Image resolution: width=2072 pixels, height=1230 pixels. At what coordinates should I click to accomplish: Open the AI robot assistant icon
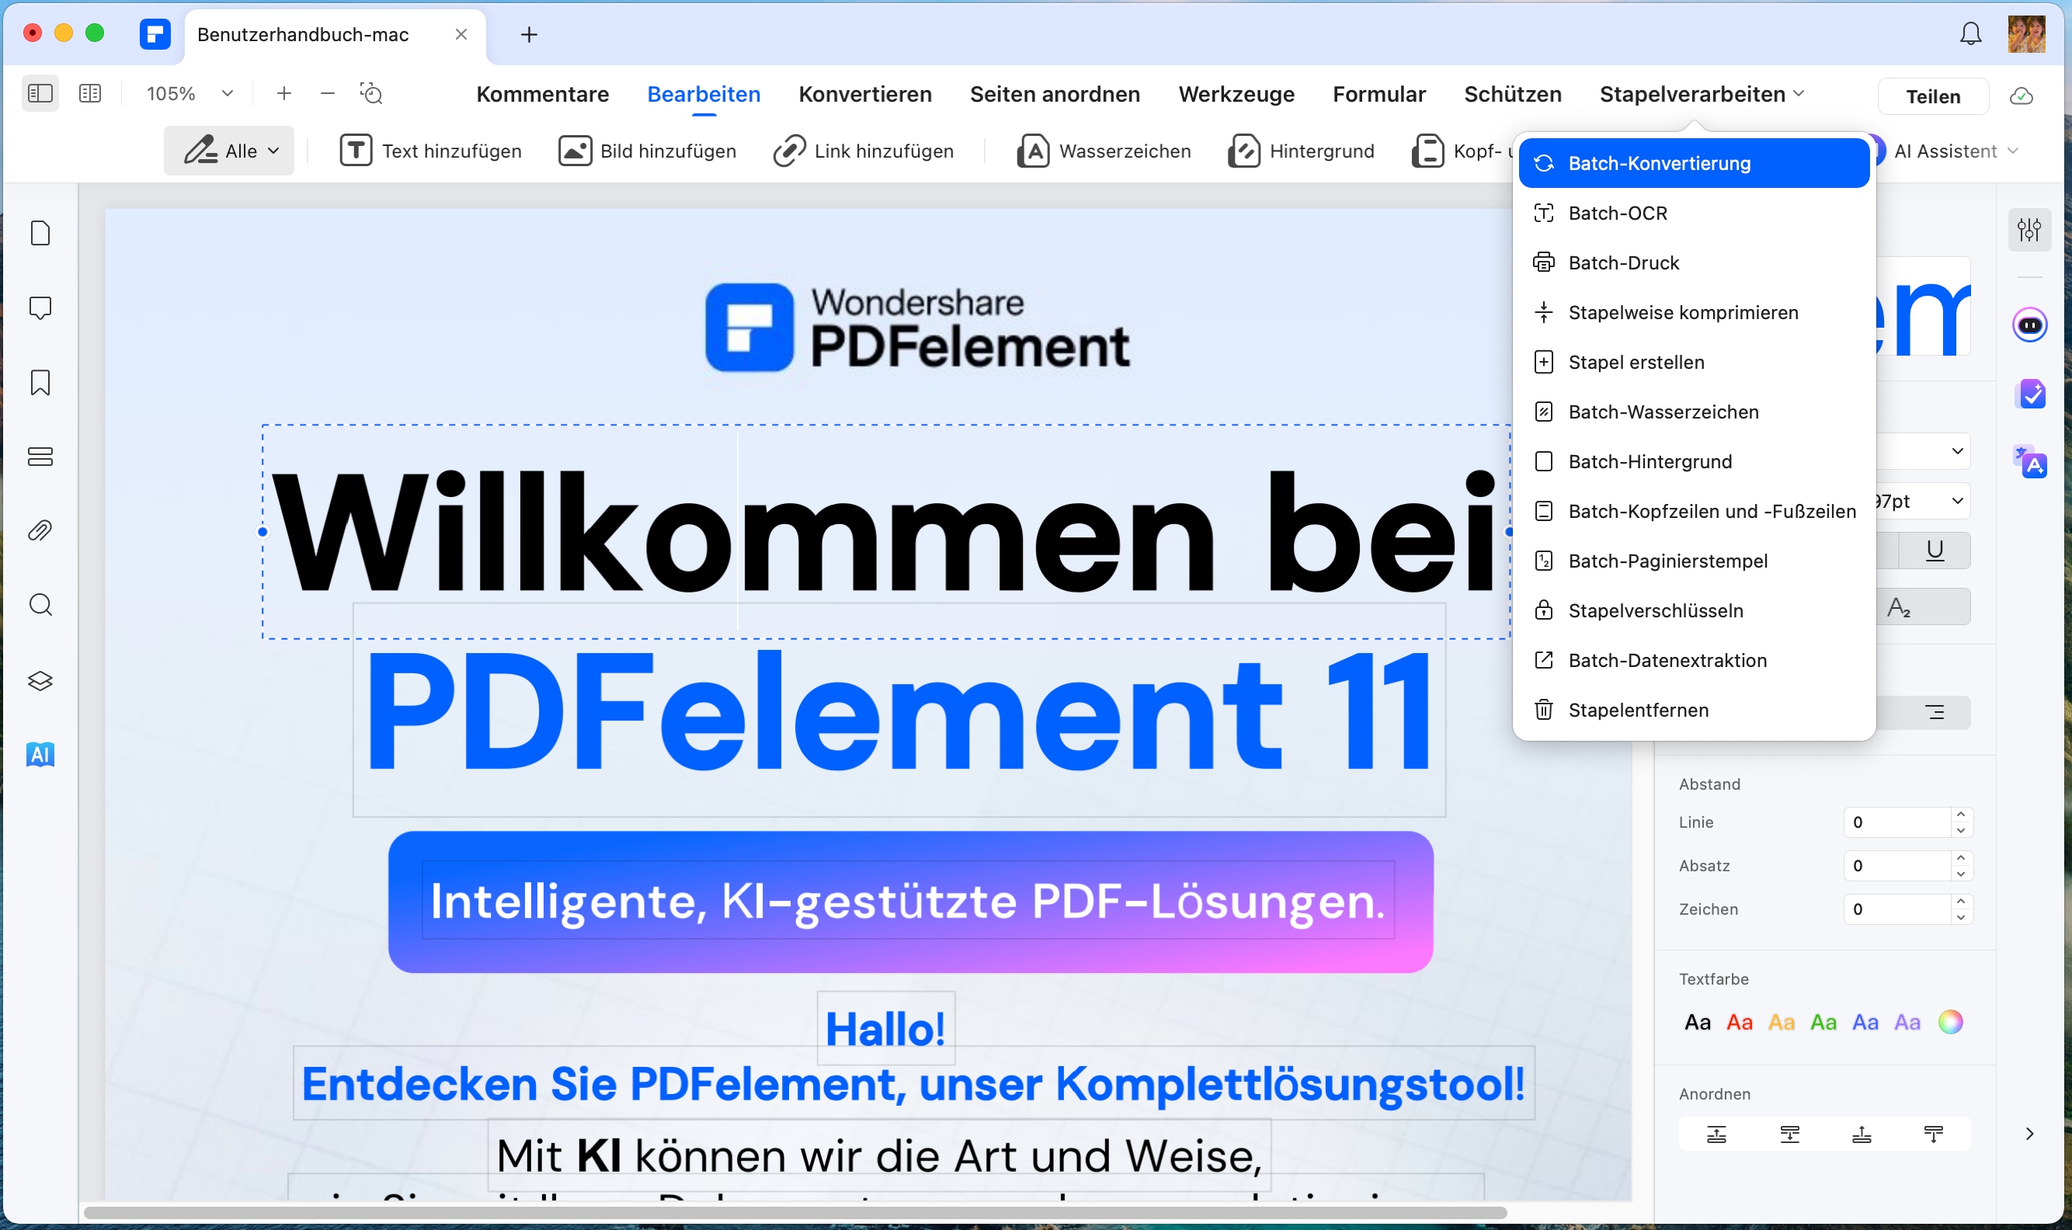(x=2030, y=325)
